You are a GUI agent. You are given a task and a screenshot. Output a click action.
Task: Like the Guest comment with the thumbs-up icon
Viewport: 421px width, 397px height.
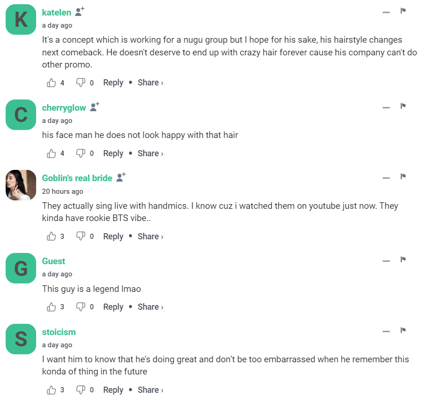point(52,307)
